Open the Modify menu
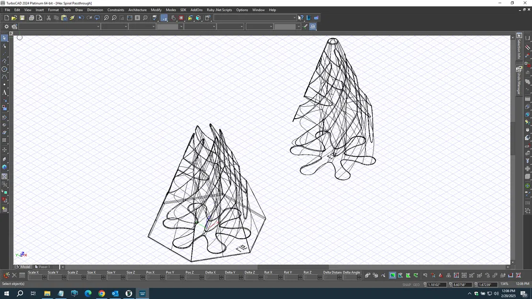The image size is (532, 299). 156,10
